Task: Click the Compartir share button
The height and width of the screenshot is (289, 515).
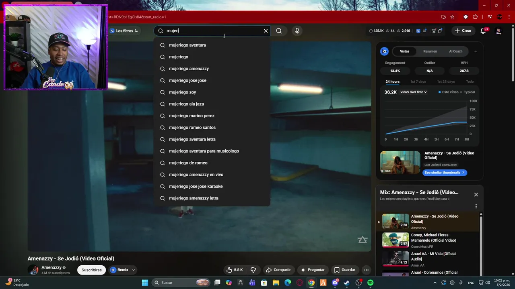Action: 278,270
